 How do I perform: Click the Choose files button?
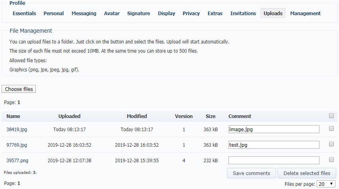click(19, 89)
